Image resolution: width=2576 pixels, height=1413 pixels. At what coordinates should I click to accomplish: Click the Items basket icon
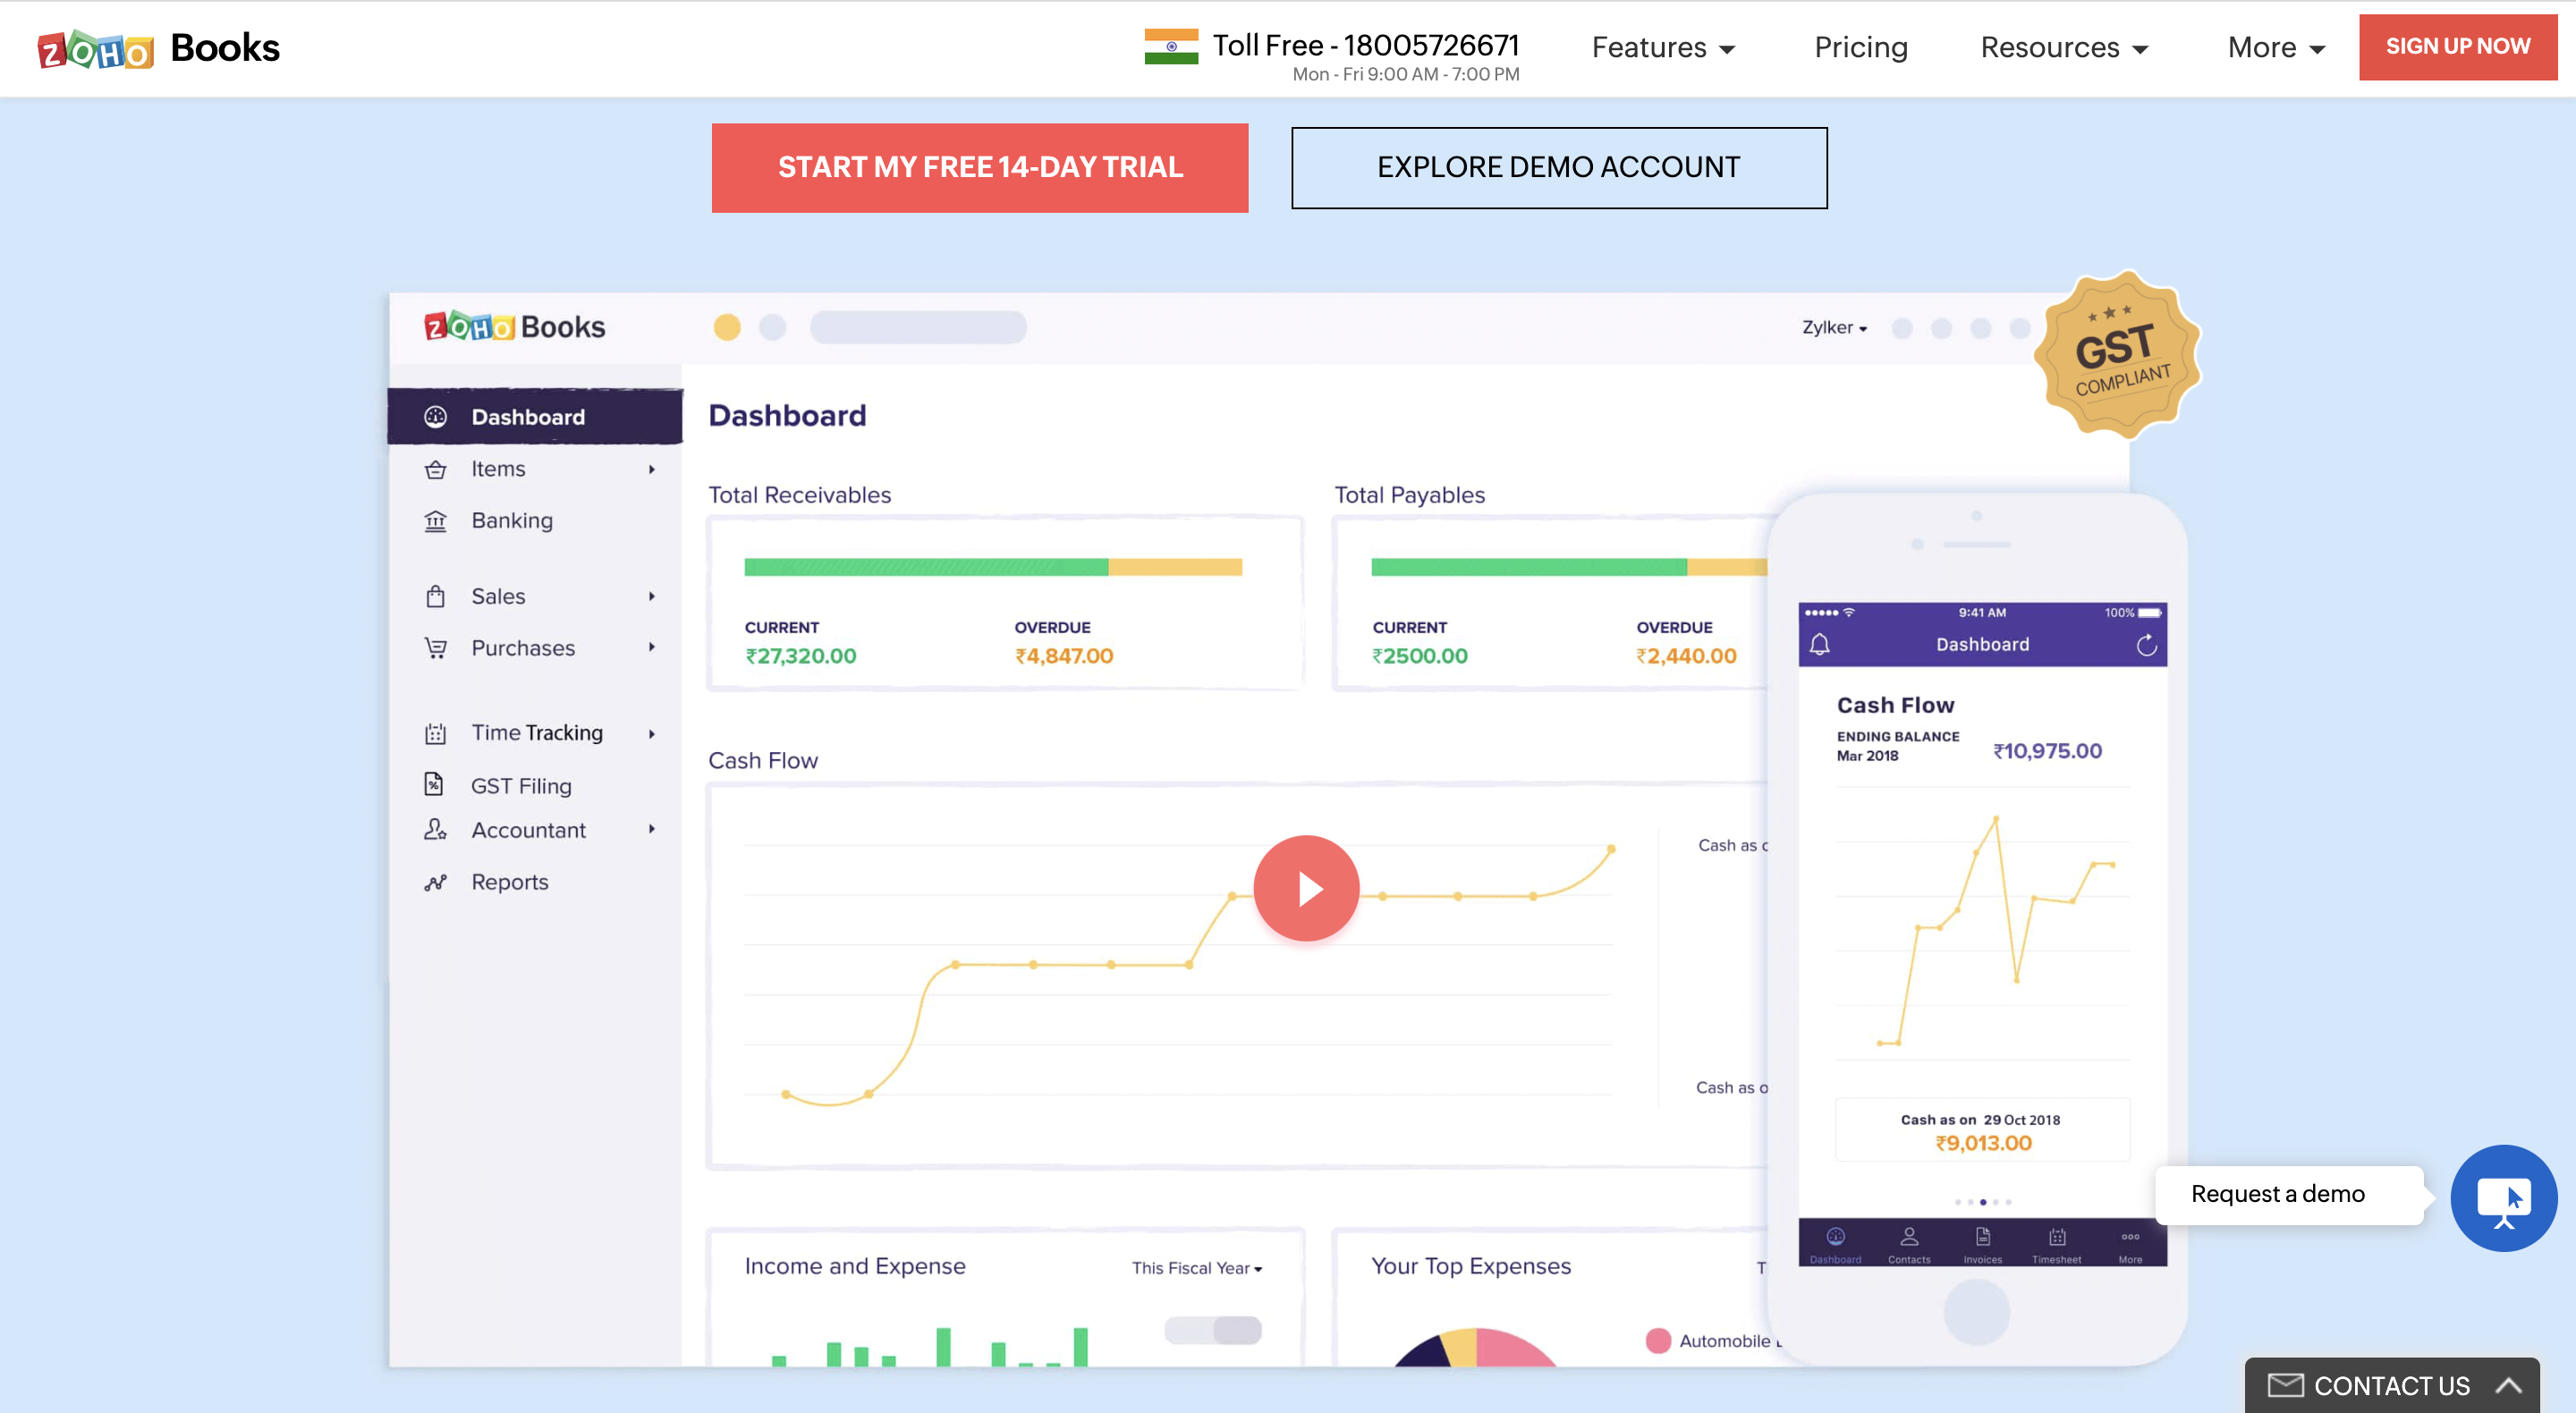[x=435, y=469]
